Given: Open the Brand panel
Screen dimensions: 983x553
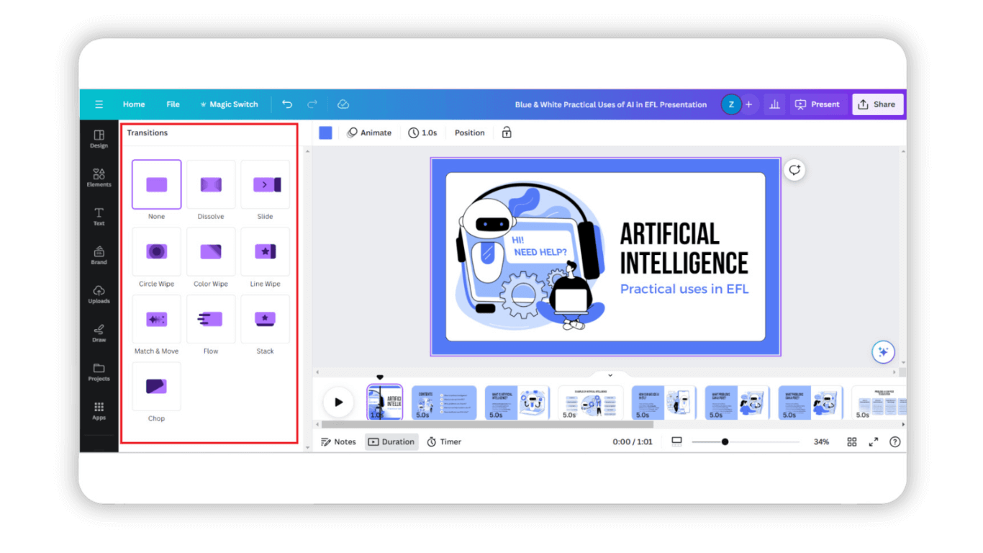Looking at the screenshot, I should [x=99, y=255].
